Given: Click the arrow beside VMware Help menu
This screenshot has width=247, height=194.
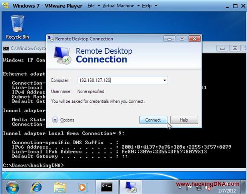Looking at the screenshot, I should click(156, 6).
